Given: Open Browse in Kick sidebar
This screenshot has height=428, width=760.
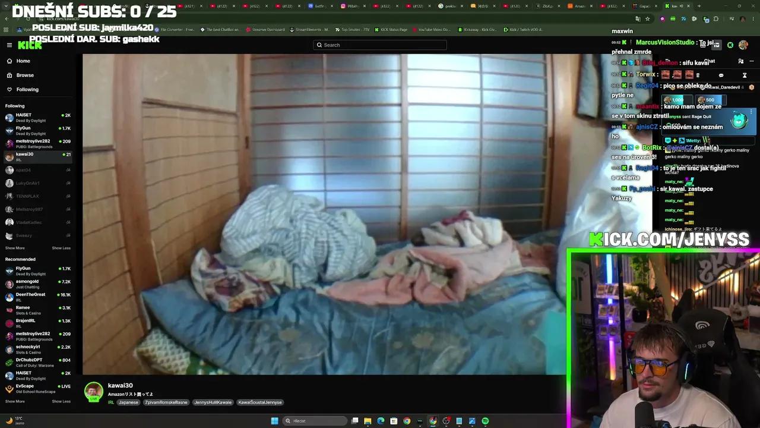Looking at the screenshot, I should 25,75.
